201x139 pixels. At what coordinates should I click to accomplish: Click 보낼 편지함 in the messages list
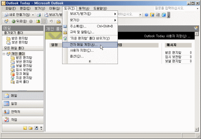[x=173, y=61]
